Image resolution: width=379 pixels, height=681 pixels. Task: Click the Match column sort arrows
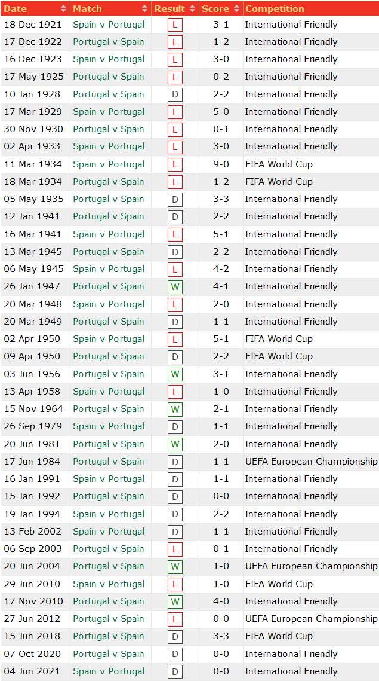point(144,8)
